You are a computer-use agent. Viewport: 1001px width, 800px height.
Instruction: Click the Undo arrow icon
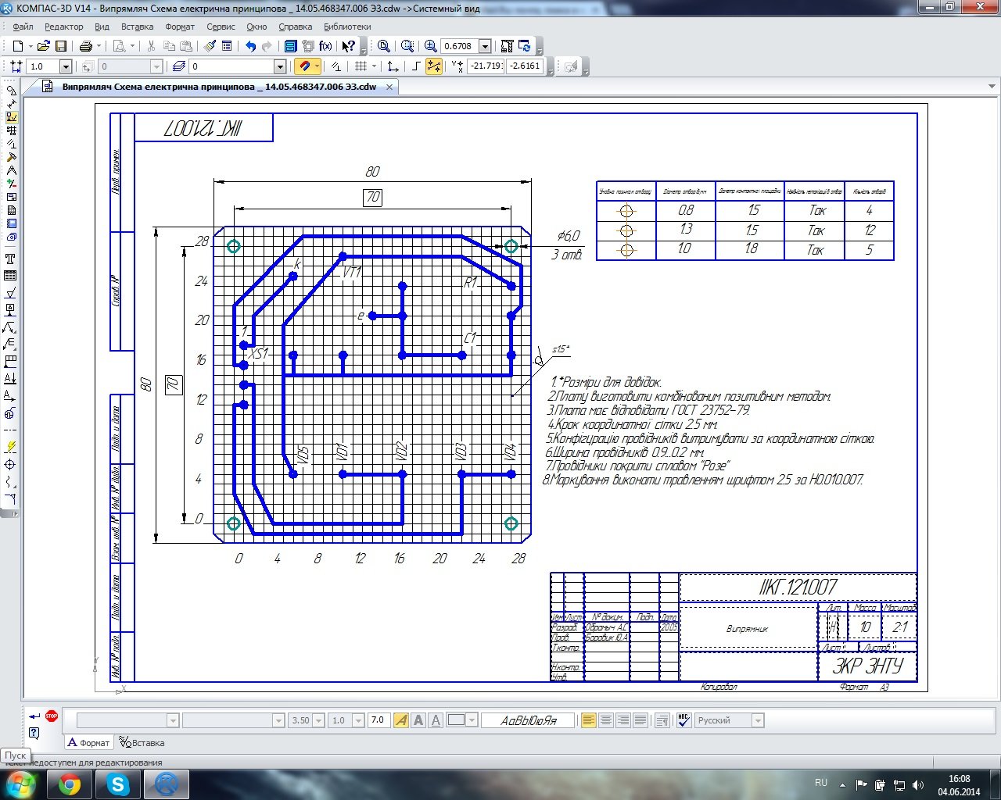[250, 46]
